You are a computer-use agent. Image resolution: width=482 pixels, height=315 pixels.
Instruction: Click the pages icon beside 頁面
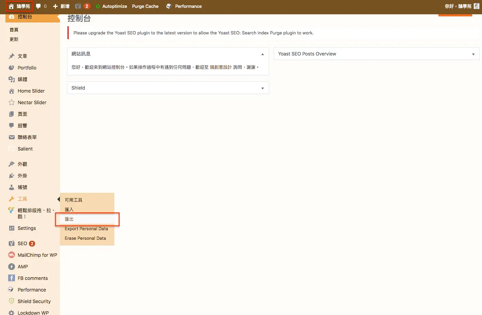tap(12, 114)
